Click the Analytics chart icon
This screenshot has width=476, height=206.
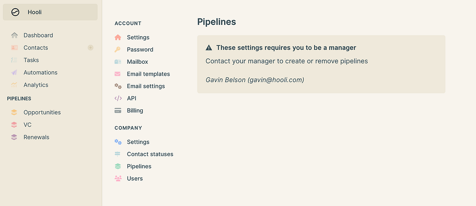tap(14, 85)
